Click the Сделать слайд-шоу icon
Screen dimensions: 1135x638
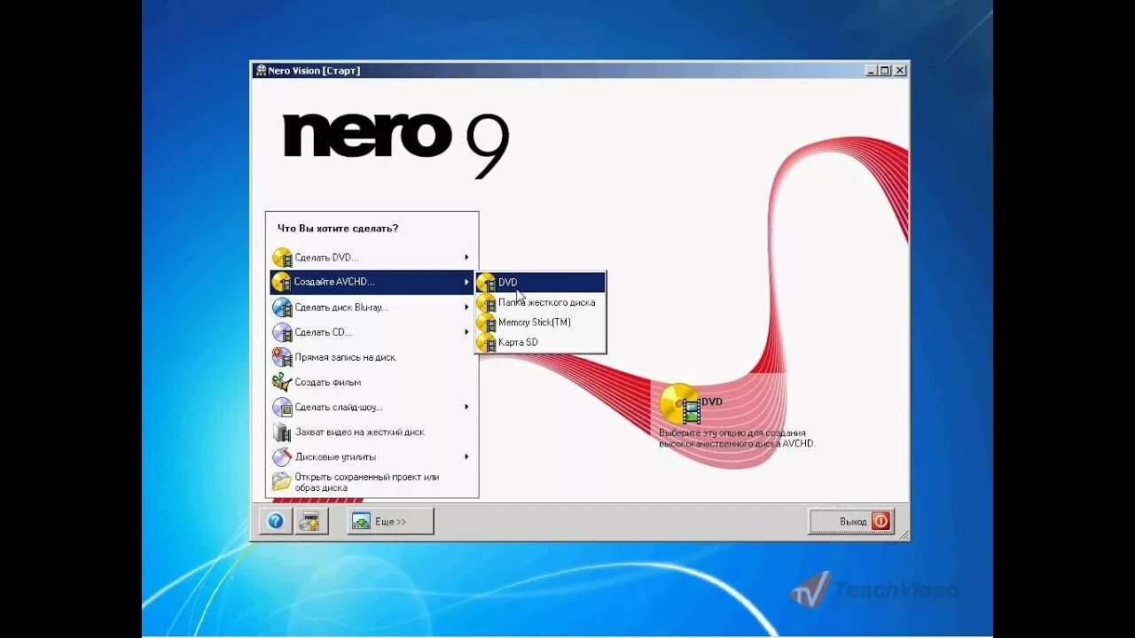coord(282,407)
